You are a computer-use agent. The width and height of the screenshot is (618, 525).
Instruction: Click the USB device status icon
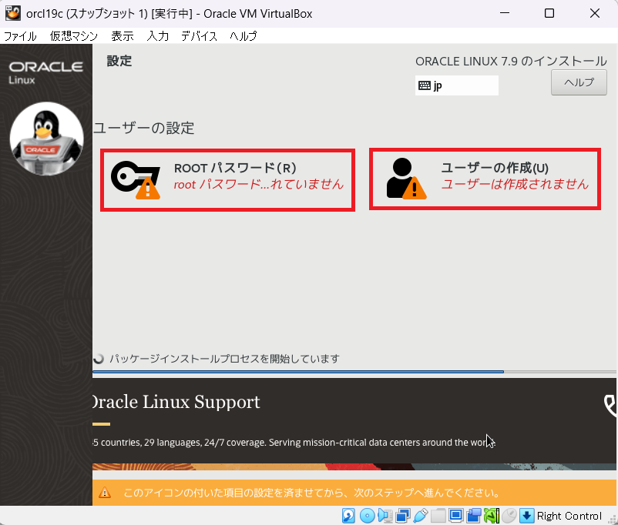[x=421, y=516]
